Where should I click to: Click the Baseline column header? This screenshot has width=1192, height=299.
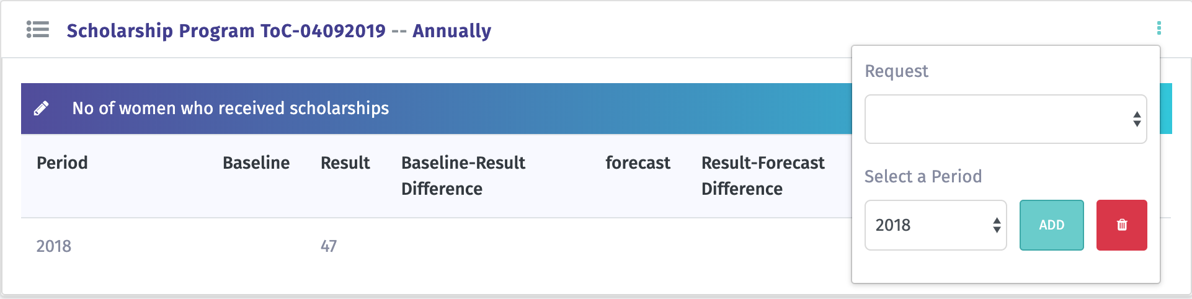point(256,163)
